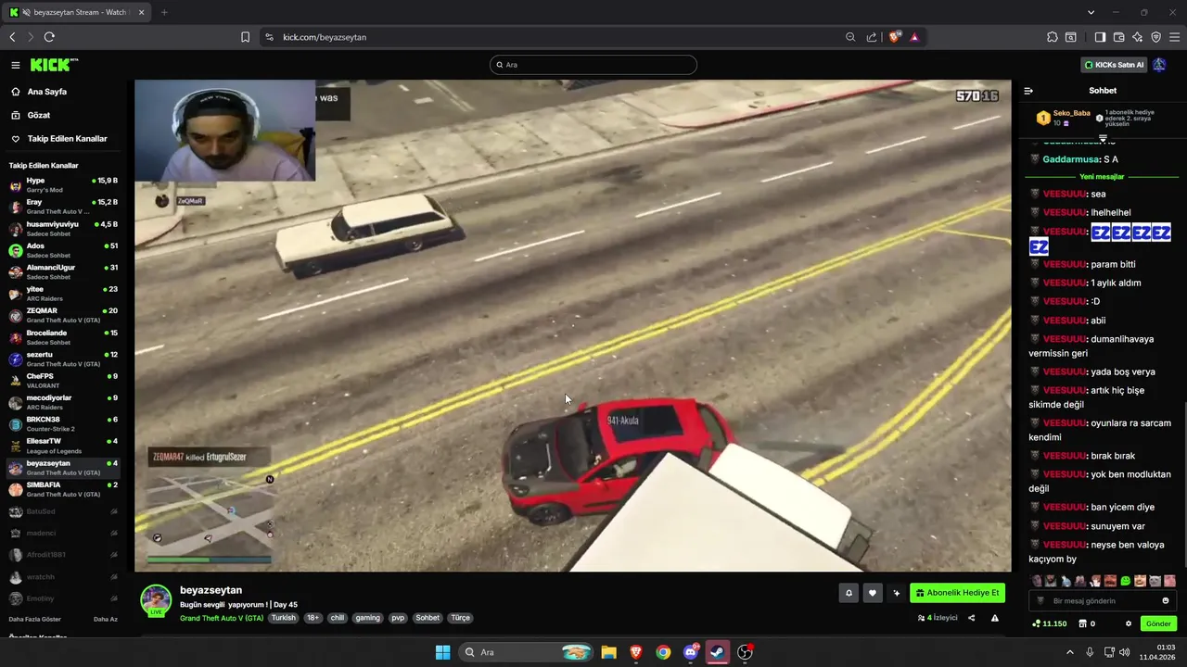Viewport: 1187px width, 667px height.
Task: Toggle stream notifications bell button
Action: 849,593
